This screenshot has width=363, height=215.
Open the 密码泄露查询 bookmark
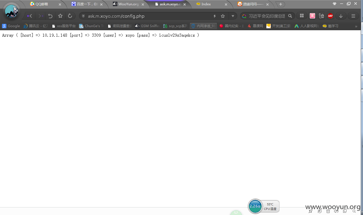(120, 26)
